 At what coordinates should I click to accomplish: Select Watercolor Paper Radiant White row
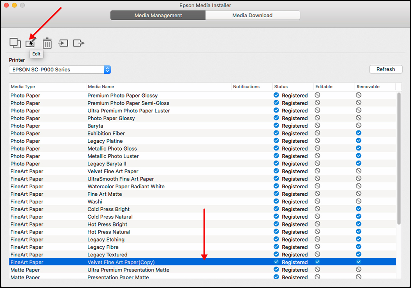click(202, 187)
